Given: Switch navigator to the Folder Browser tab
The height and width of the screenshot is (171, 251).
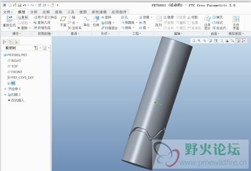Looking at the screenshot, I should [10, 42].
